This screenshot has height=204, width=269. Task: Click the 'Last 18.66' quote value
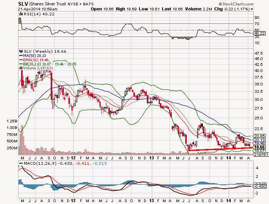[x=172, y=9]
